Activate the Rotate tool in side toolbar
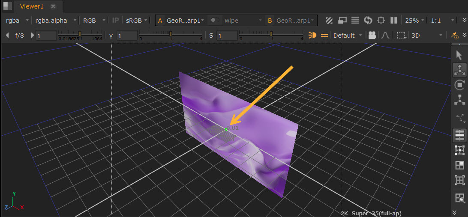 pos(459,85)
